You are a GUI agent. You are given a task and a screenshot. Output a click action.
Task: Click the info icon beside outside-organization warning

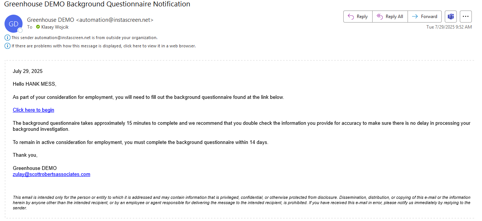tap(8, 38)
